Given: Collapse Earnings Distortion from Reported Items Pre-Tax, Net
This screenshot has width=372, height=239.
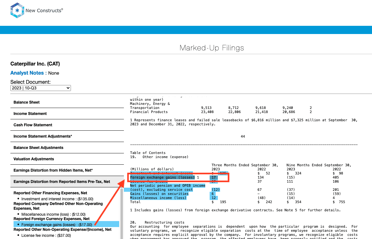Looking at the screenshot, I should [x=67, y=182].
